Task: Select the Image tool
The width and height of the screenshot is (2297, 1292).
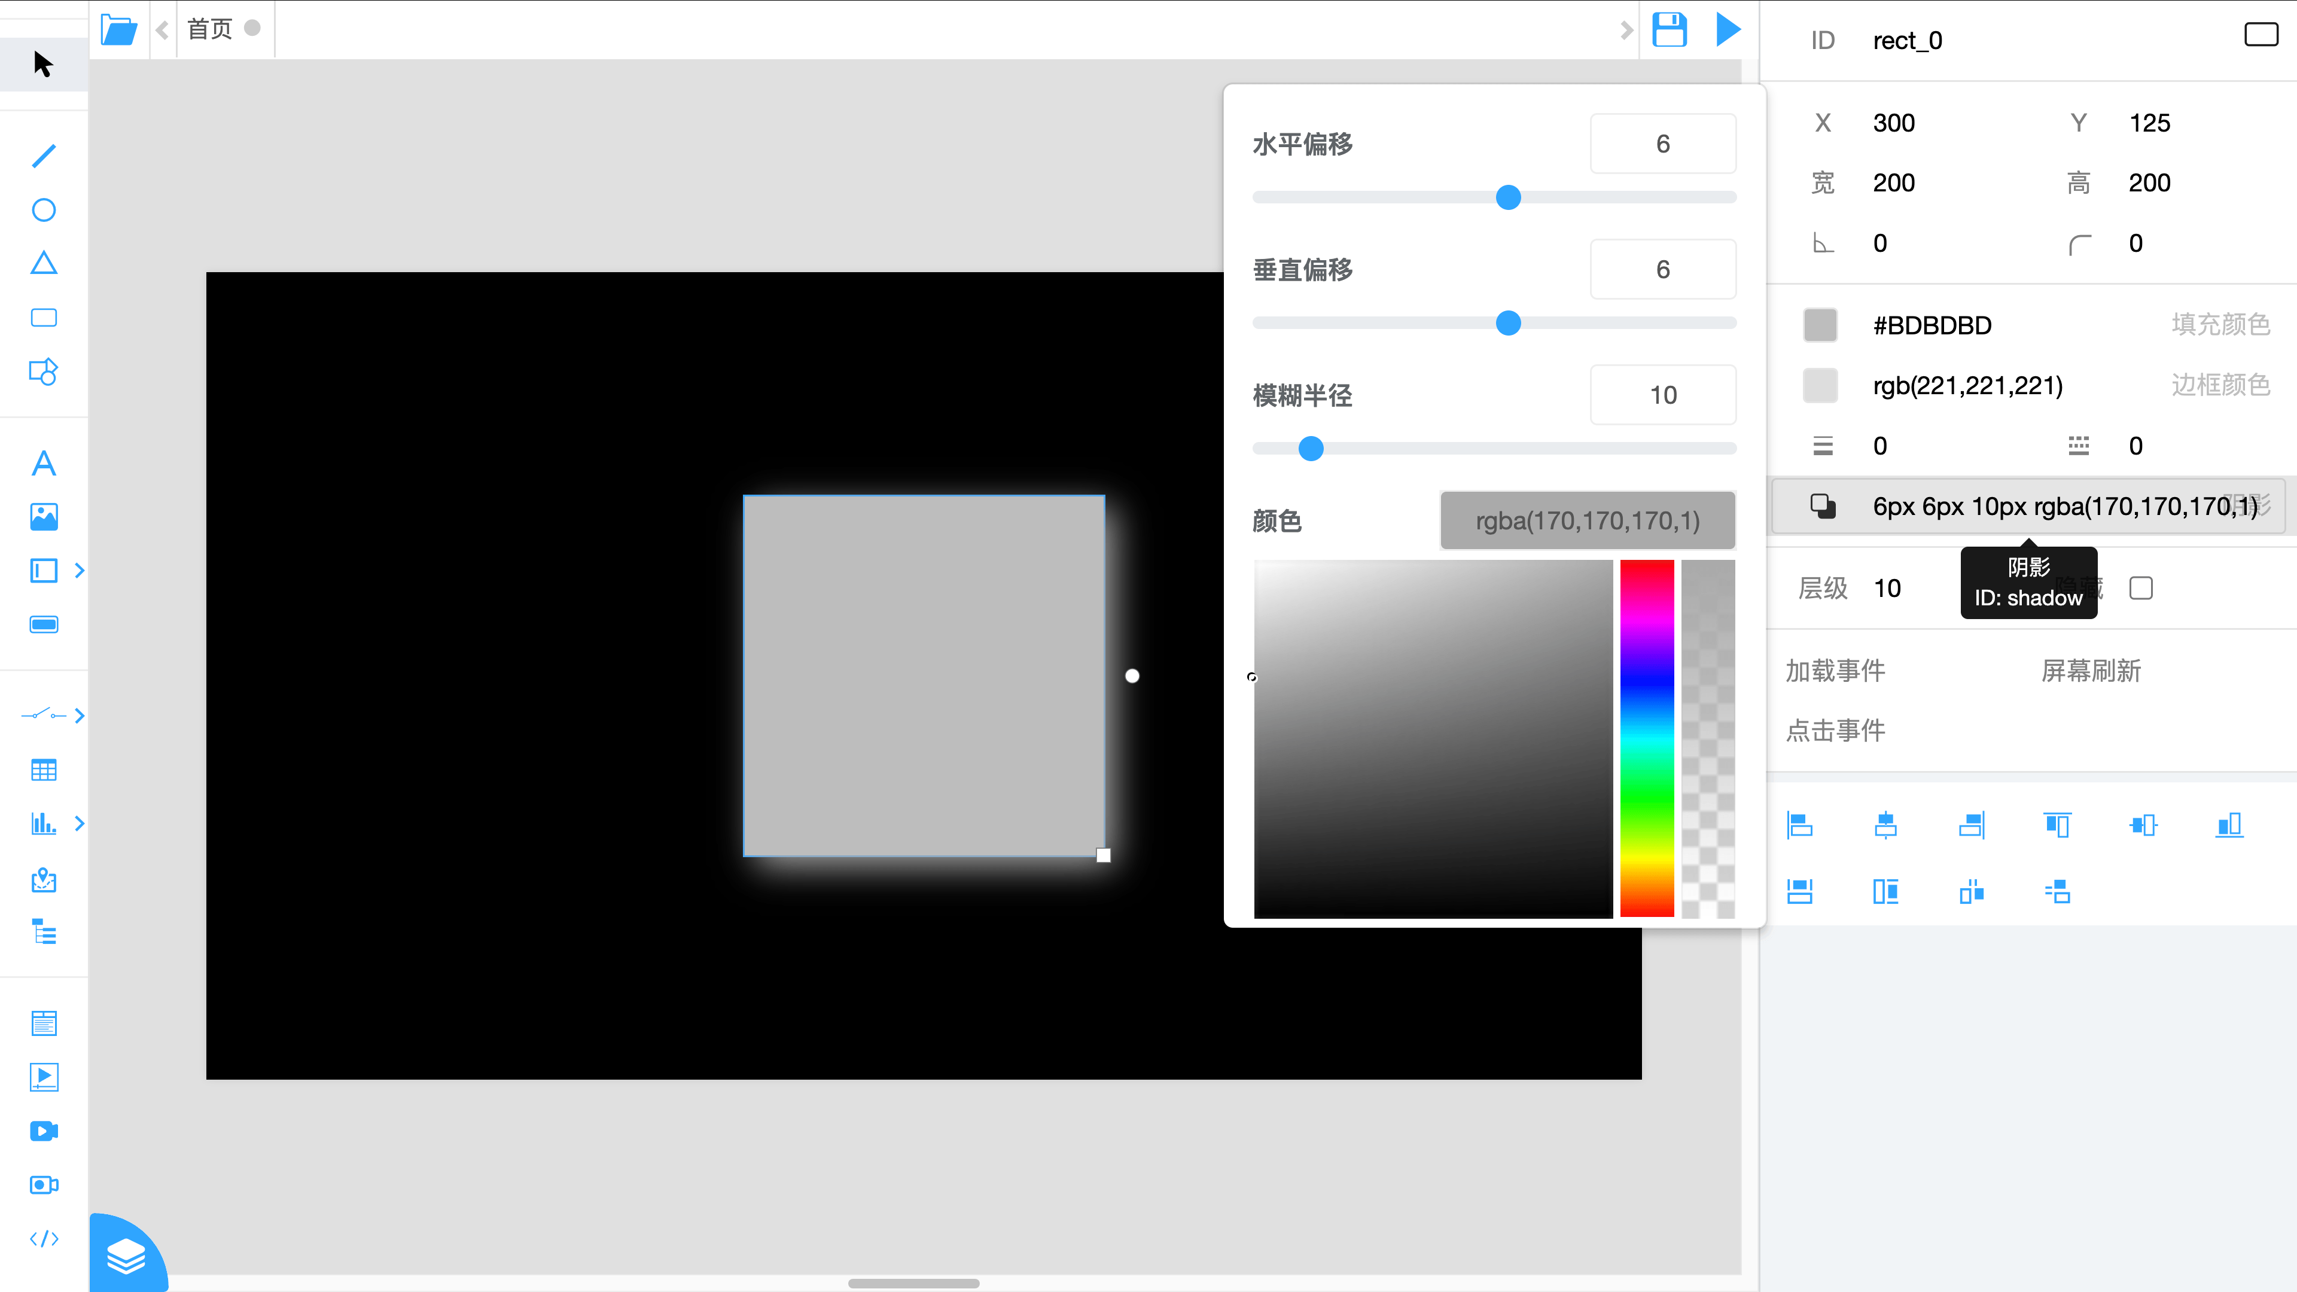Action: (44, 517)
